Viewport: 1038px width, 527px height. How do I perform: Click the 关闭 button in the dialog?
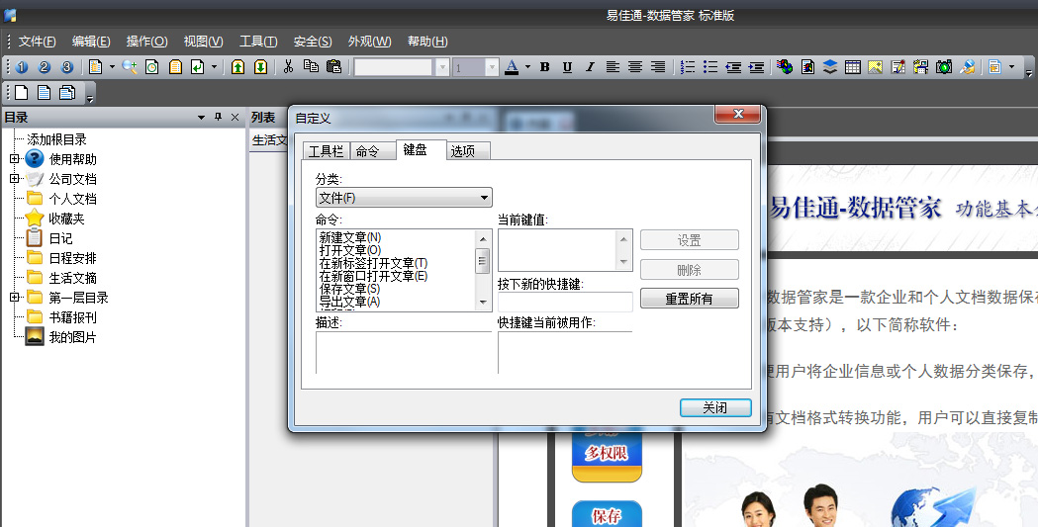pyautogui.click(x=714, y=407)
